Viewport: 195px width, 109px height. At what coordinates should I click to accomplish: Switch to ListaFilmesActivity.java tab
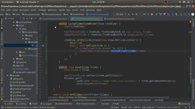pyautogui.click(x=54, y=19)
